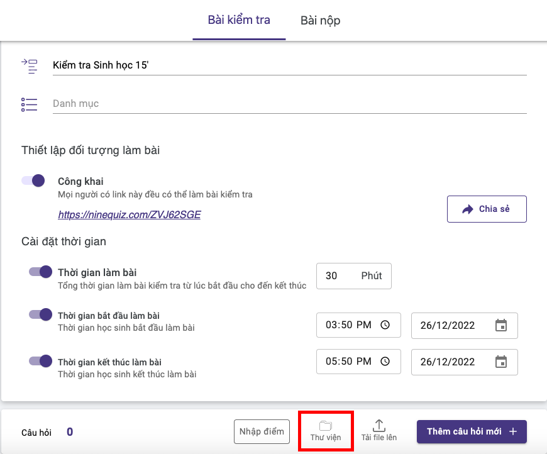Click the Chia sẻ share button
The height and width of the screenshot is (454, 547).
(x=486, y=209)
